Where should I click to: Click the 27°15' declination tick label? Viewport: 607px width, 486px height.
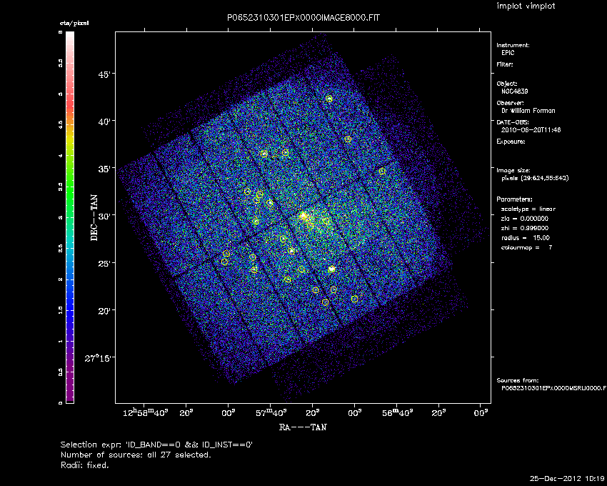point(98,358)
